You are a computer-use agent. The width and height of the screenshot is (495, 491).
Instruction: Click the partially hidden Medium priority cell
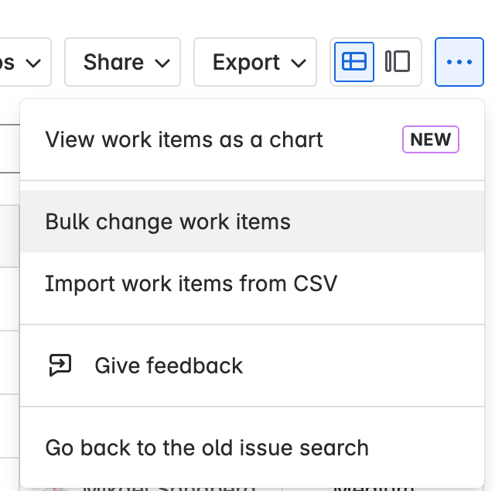tap(374, 489)
